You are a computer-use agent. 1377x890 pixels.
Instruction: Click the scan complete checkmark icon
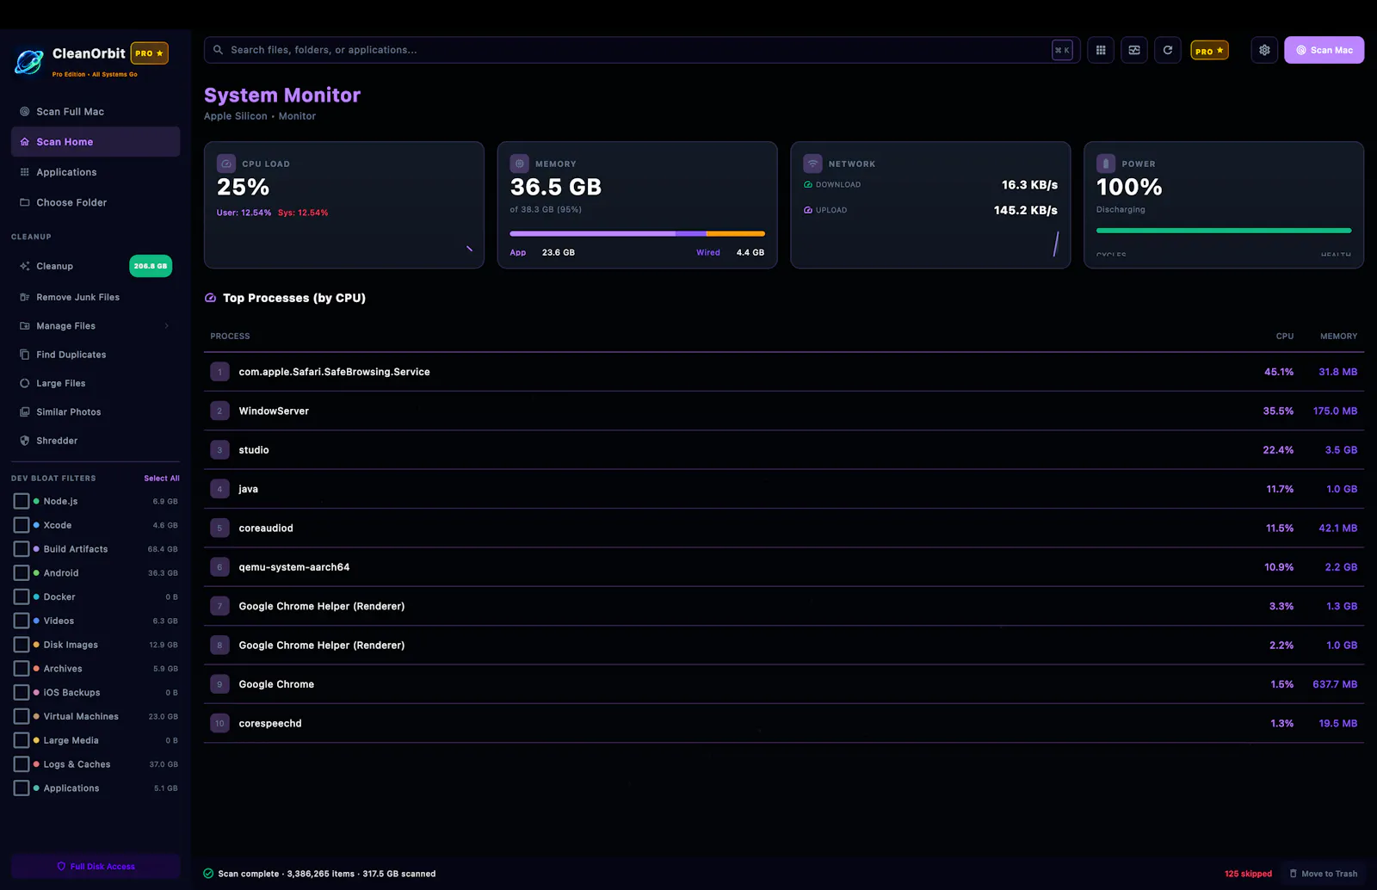208,874
